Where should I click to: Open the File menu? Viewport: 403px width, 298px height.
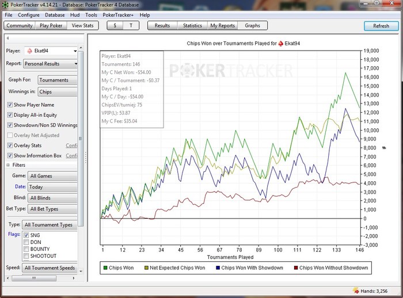[9, 15]
